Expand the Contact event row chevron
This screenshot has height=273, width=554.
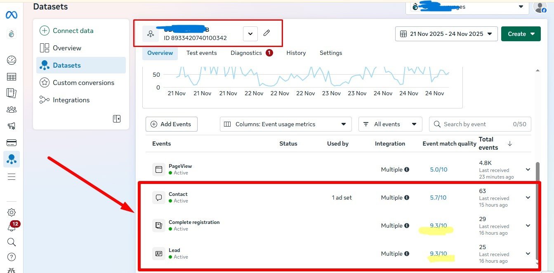pos(528,198)
